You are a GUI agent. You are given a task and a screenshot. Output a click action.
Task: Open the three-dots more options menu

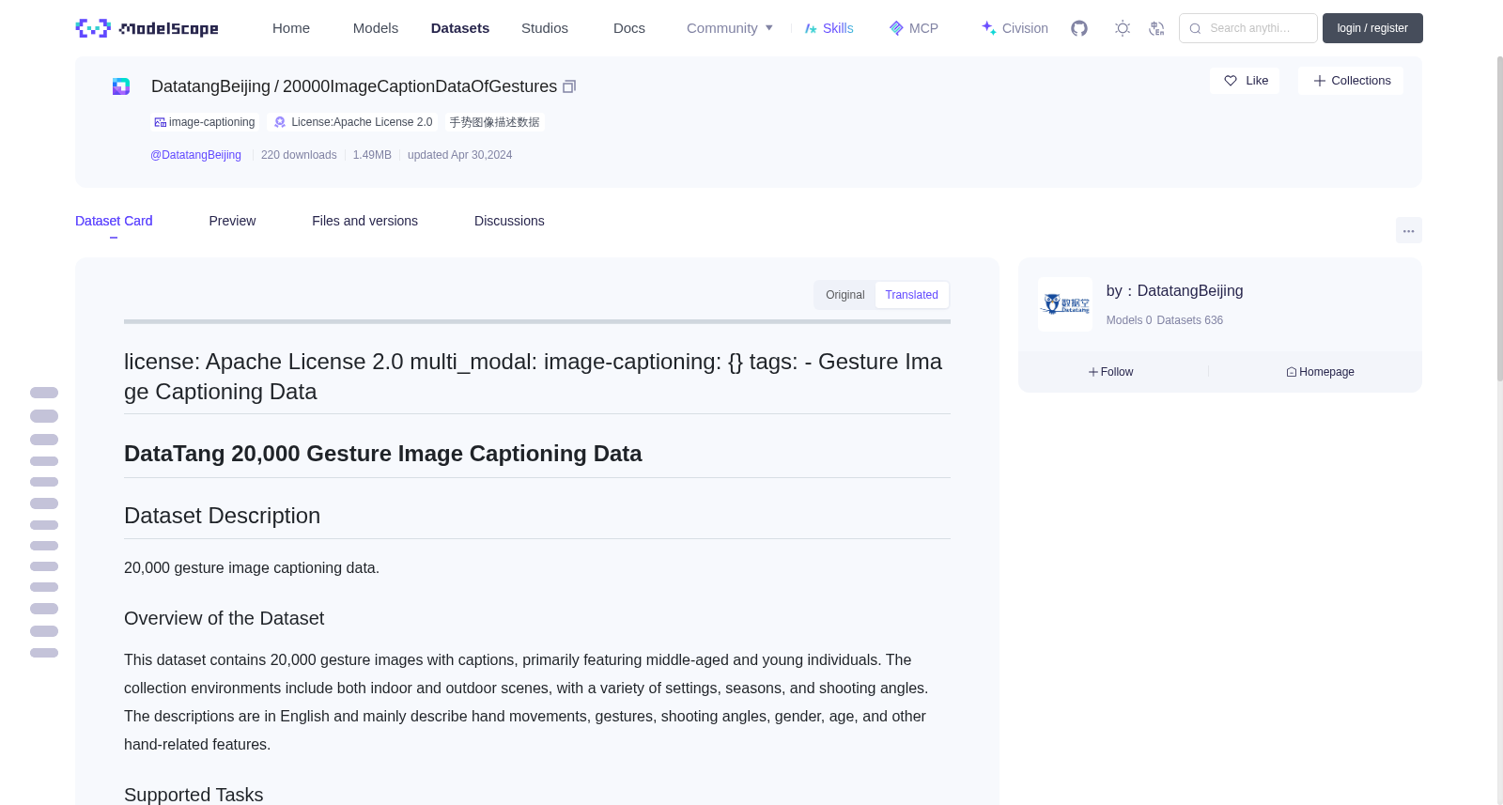(1408, 230)
